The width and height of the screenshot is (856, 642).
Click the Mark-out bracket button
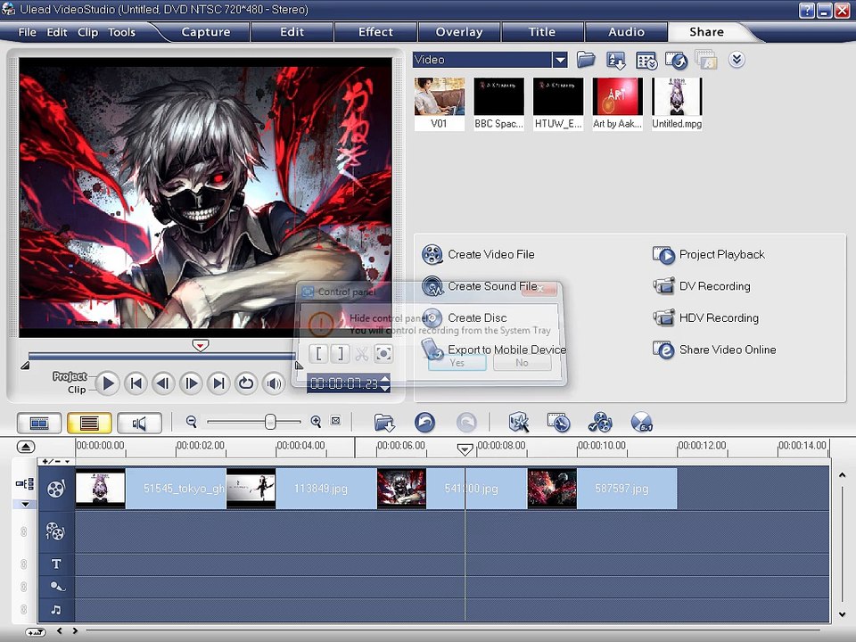[x=340, y=354]
